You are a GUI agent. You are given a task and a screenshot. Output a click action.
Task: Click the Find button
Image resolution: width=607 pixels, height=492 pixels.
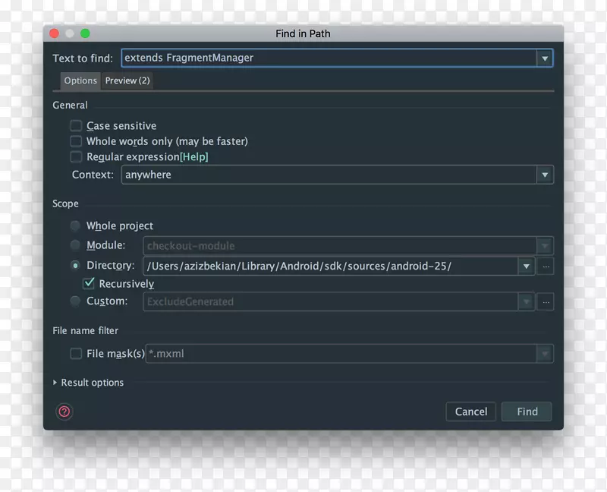[527, 411]
